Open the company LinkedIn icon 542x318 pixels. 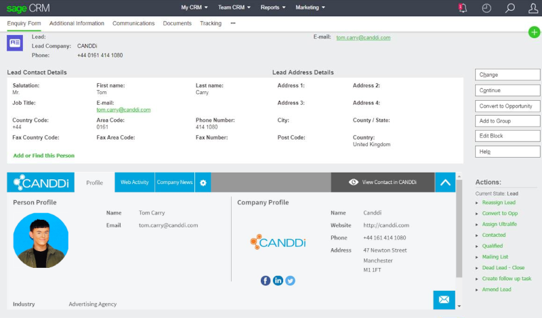pyautogui.click(x=278, y=280)
